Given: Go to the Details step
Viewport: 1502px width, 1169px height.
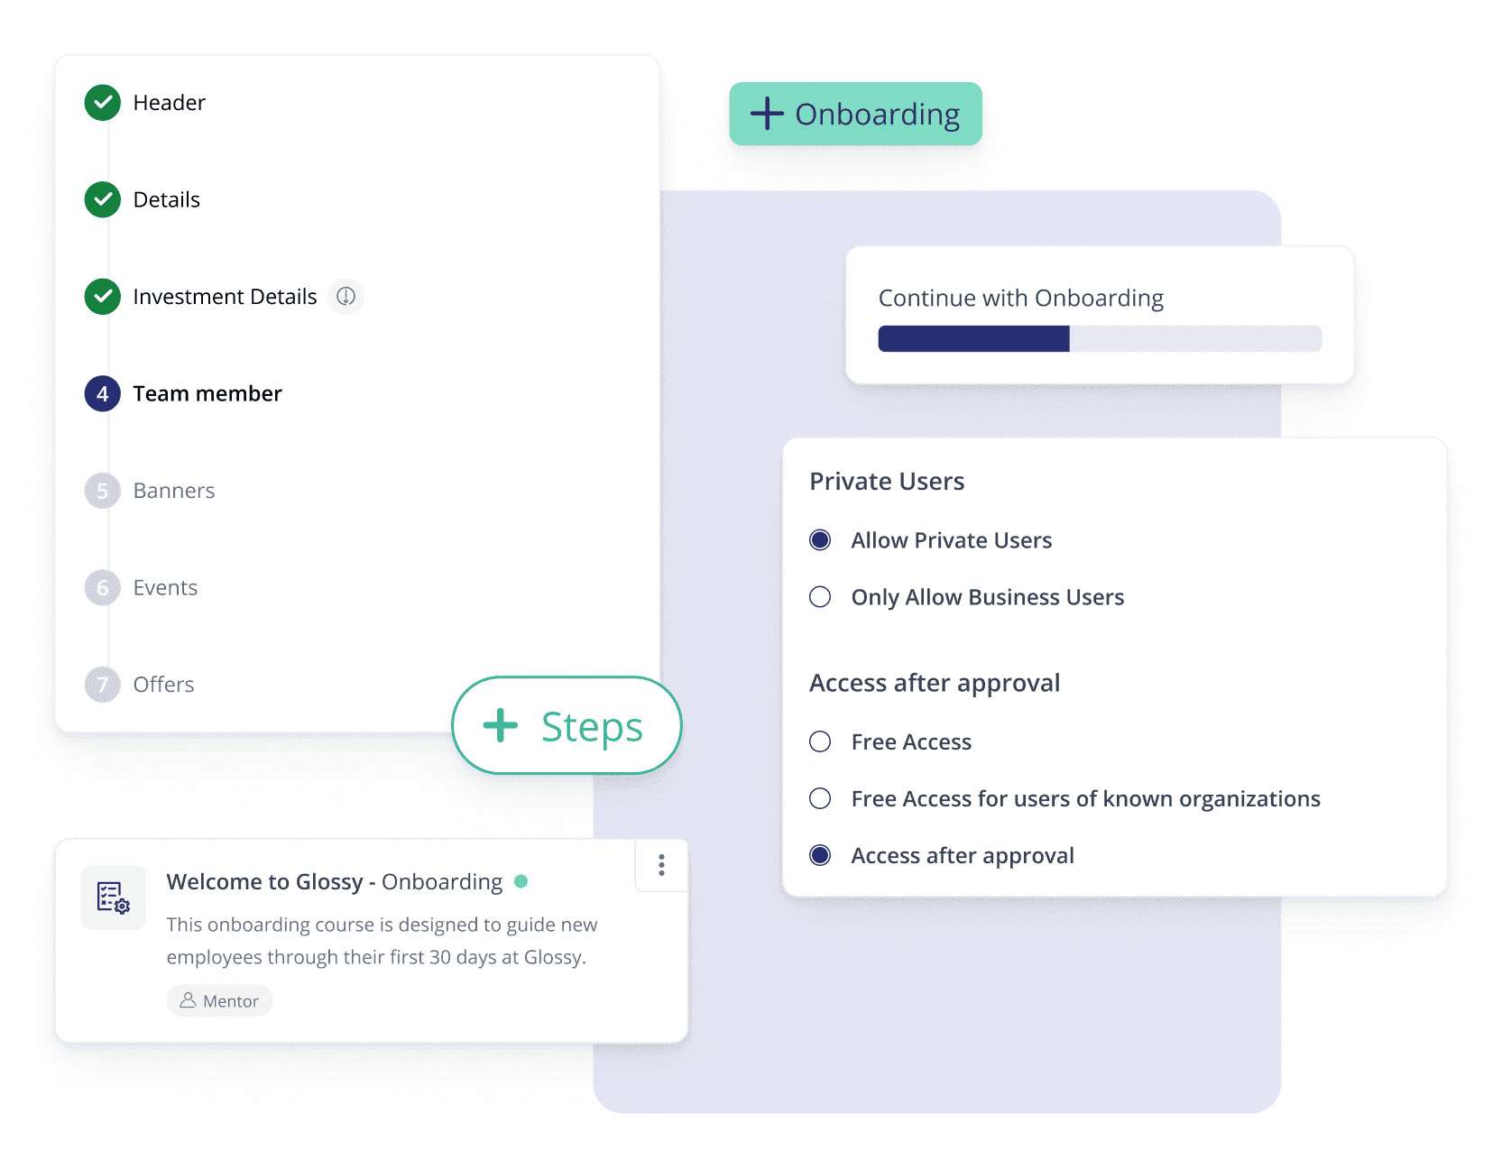Looking at the screenshot, I should click(x=166, y=199).
